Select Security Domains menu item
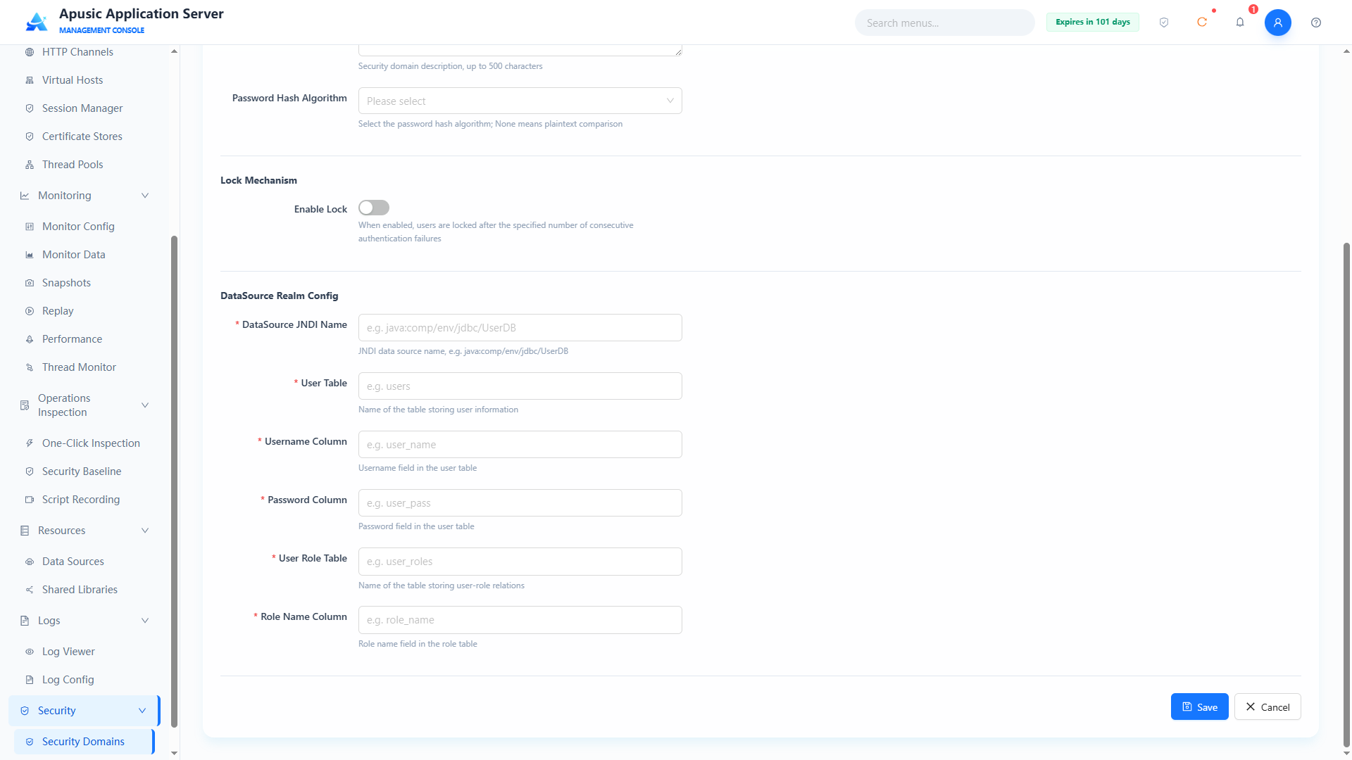This screenshot has height=760, width=1352. 84,742
